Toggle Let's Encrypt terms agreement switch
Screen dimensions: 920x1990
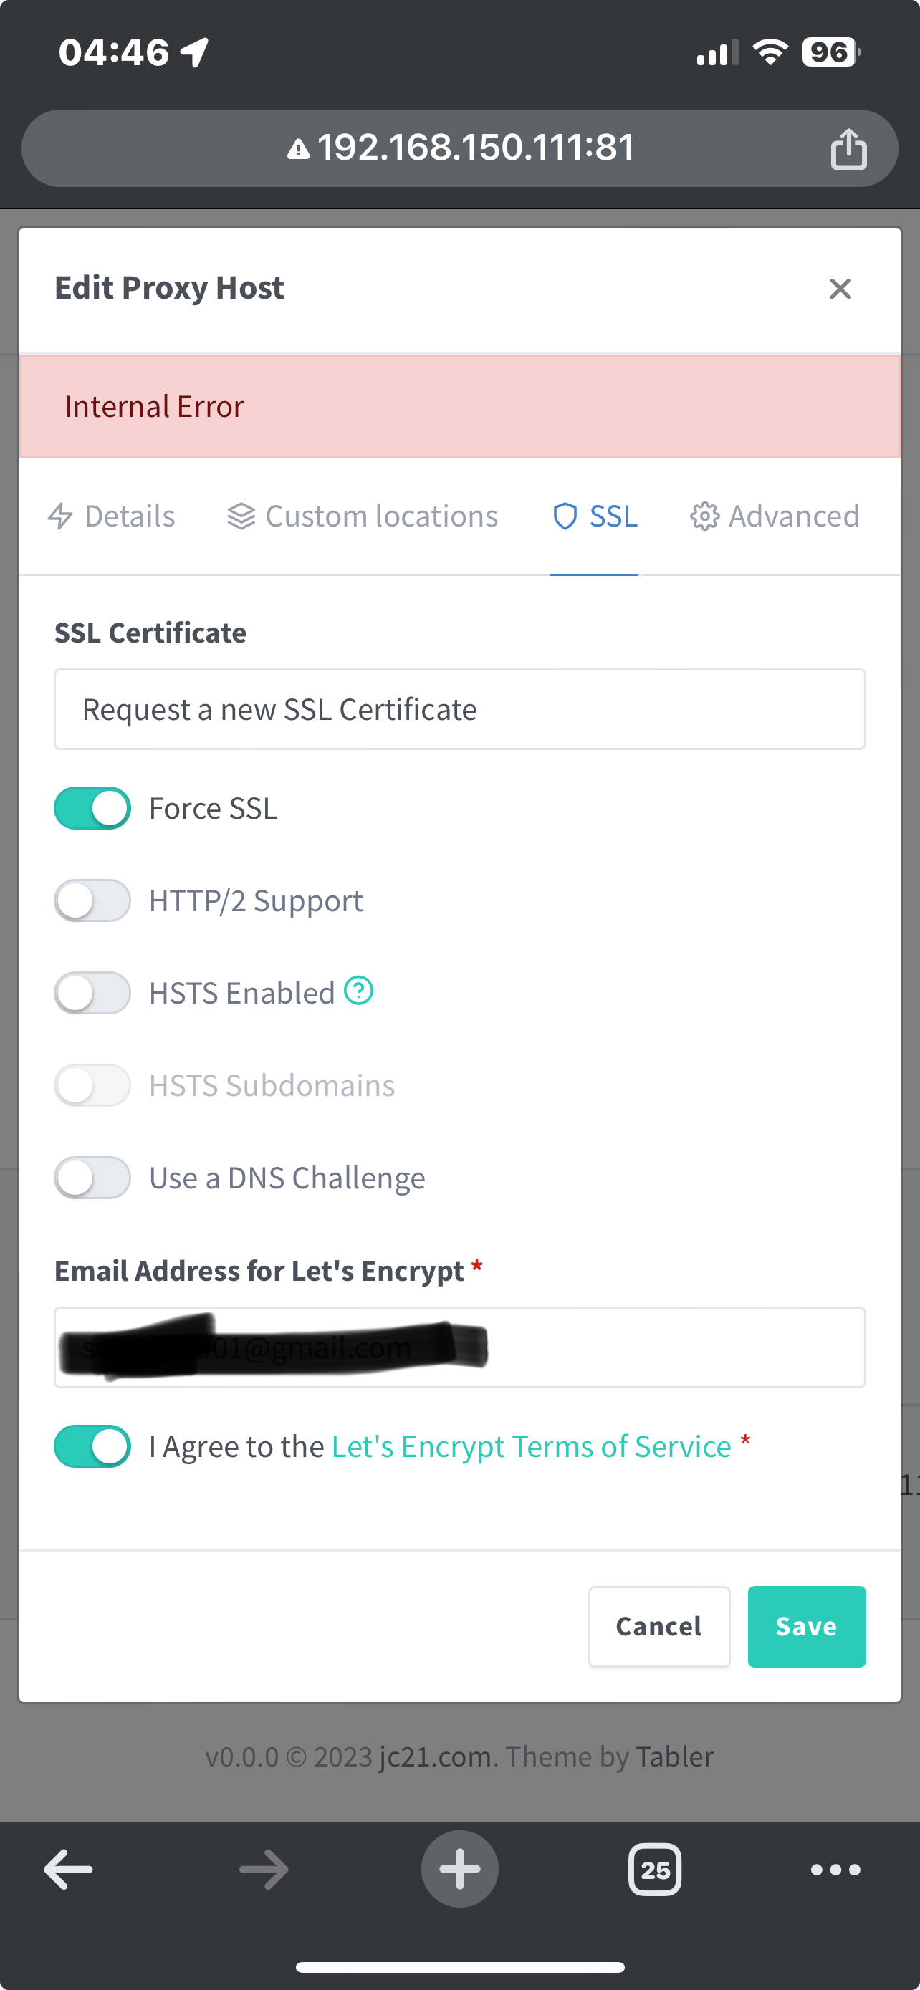pos(92,1446)
